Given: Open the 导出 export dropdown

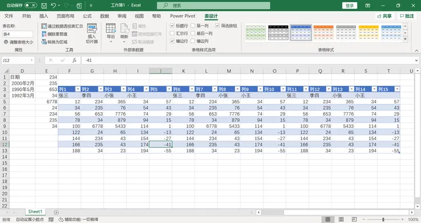Looking at the screenshot, I should tap(111, 33).
